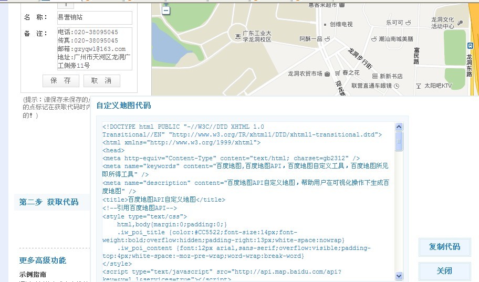Image resolution: width=479 pixels, height=282 pixels.
Task: Click the 龙洞文化活动中心 marker icon
Action: (460, 23)
